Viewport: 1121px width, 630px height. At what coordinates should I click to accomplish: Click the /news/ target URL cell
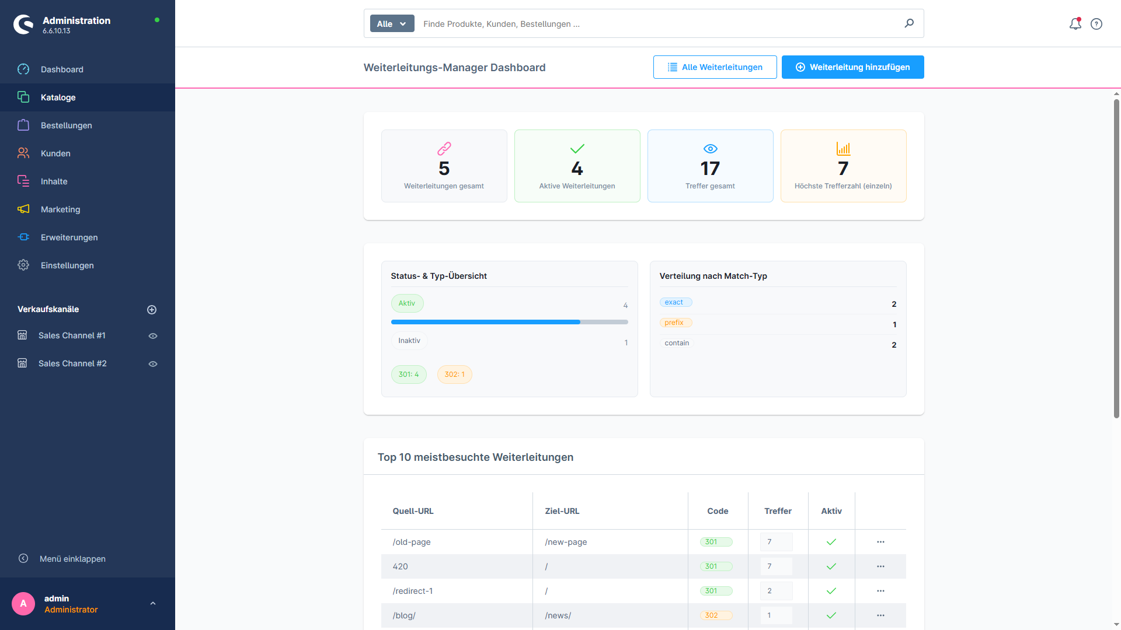coord(610,615)
